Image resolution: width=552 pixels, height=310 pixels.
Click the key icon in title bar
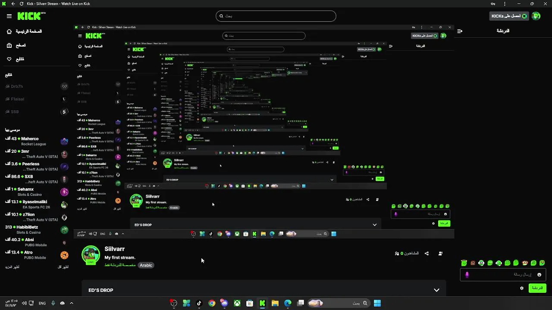[x=493, y=4]
